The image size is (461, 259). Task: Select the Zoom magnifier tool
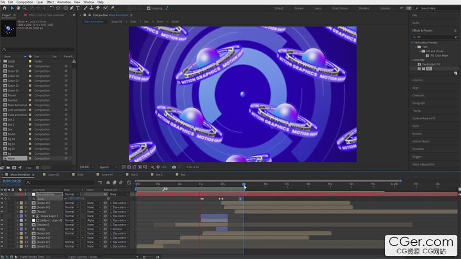pos(25,8)
